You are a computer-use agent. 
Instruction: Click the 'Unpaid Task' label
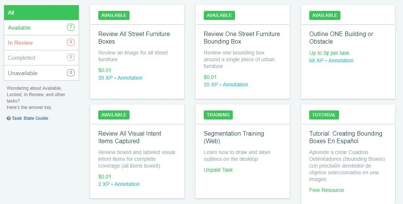pos(218,170)
